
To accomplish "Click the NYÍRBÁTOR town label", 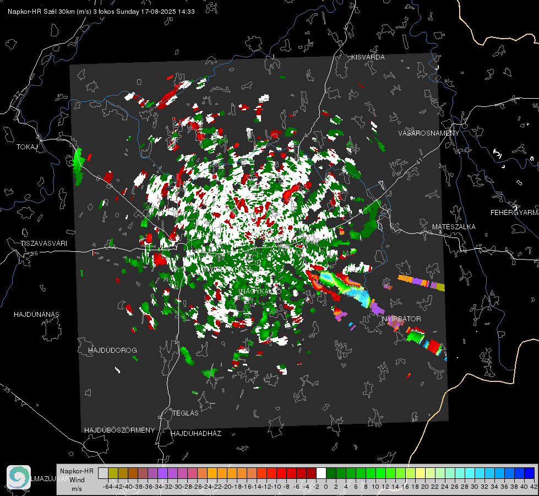I will [x=401, y=319].
